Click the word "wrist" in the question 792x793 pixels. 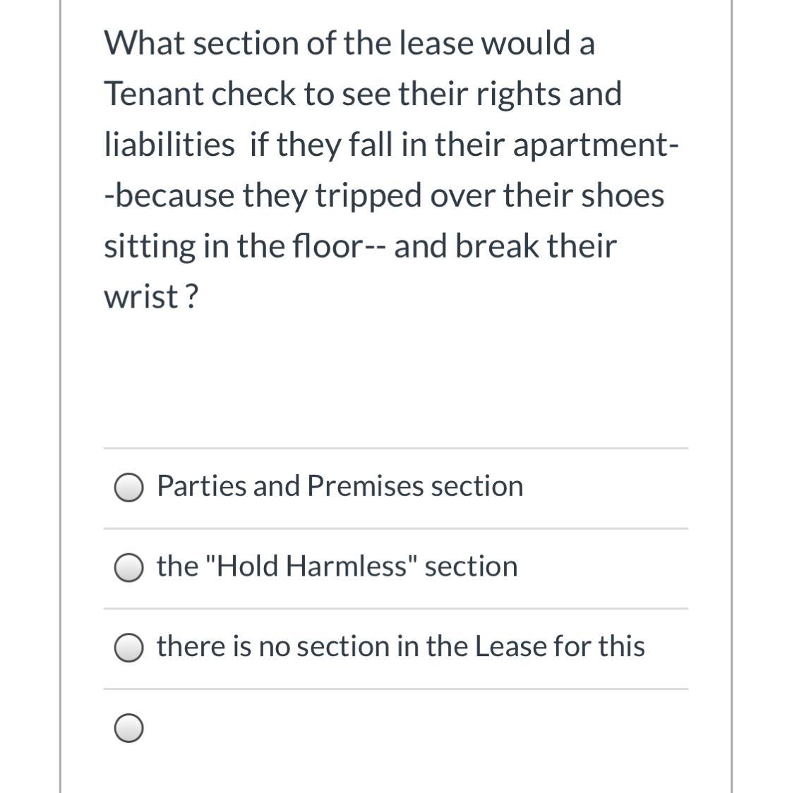(x=140, y=297)
